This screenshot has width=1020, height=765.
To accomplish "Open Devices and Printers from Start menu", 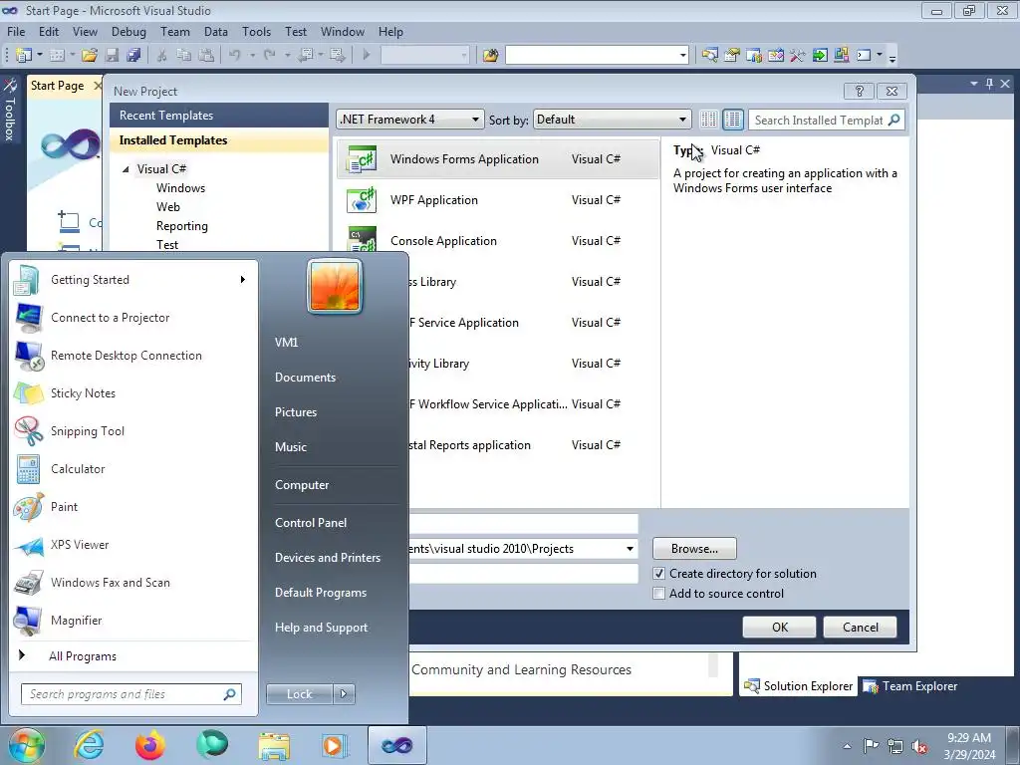I will [328, 558].
